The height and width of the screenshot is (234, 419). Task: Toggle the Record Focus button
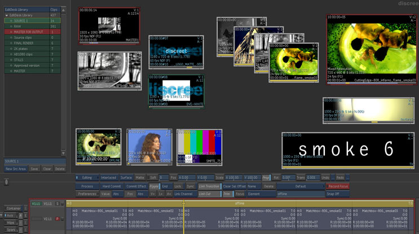(x=338, y=186)
